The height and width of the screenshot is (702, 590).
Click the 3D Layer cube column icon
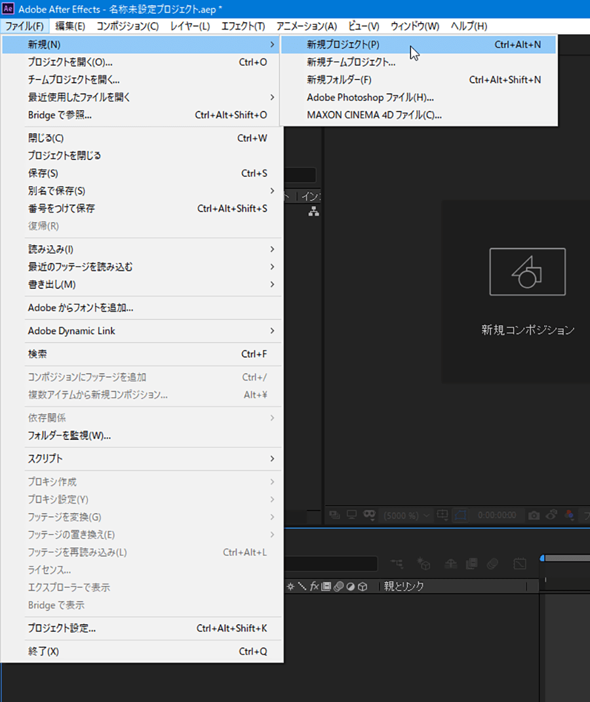[363, 586]
